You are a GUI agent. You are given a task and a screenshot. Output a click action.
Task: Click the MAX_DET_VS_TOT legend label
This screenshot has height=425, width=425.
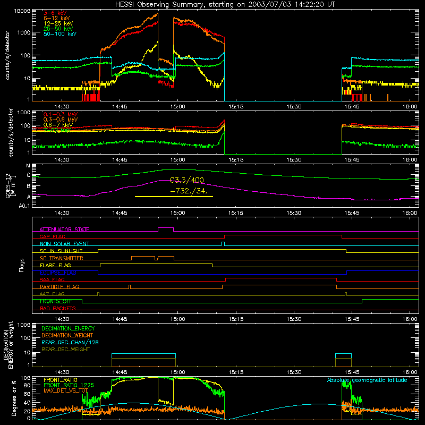point(66,390)
